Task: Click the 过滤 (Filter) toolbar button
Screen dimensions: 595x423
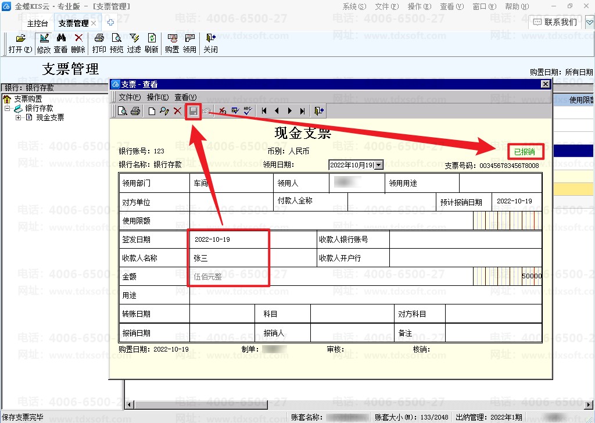Action: click(134, 44)
